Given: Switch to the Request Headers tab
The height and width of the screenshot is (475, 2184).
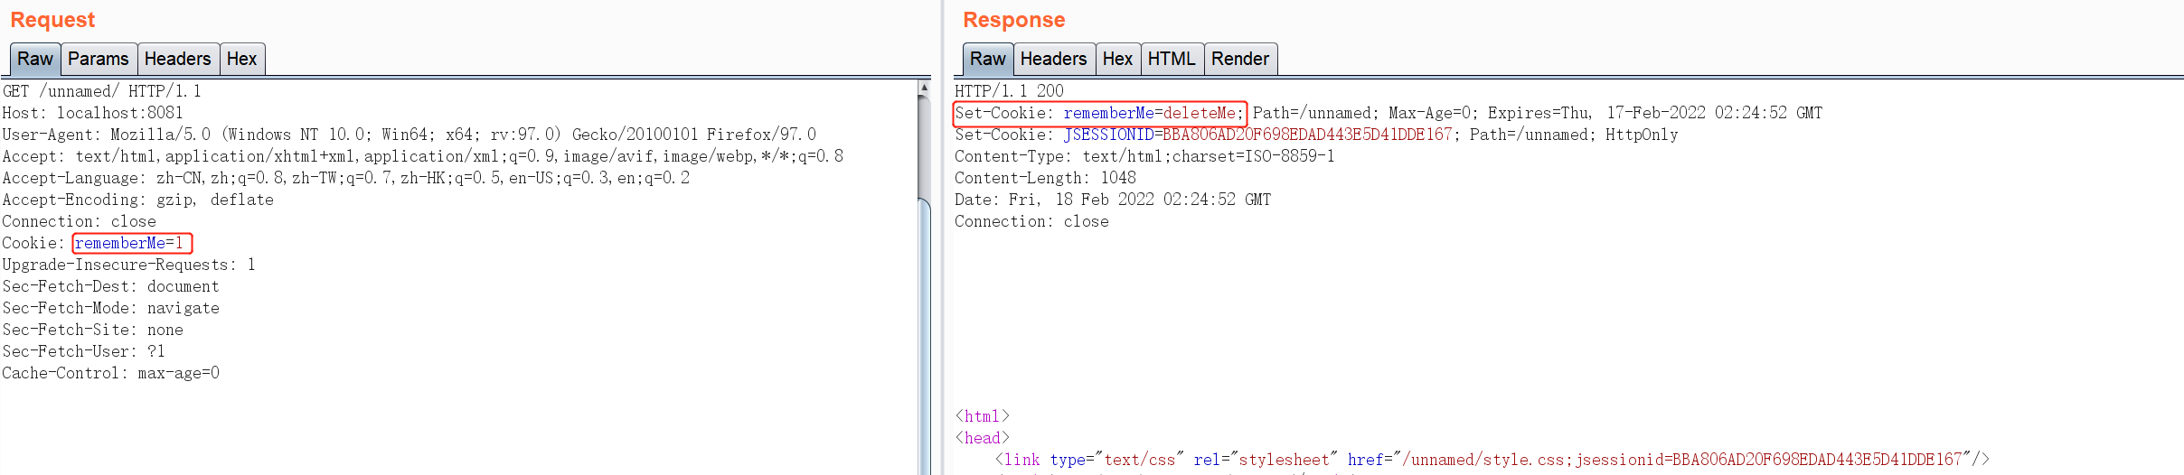Looking at the screenshot, I should (x=178, y=59).
